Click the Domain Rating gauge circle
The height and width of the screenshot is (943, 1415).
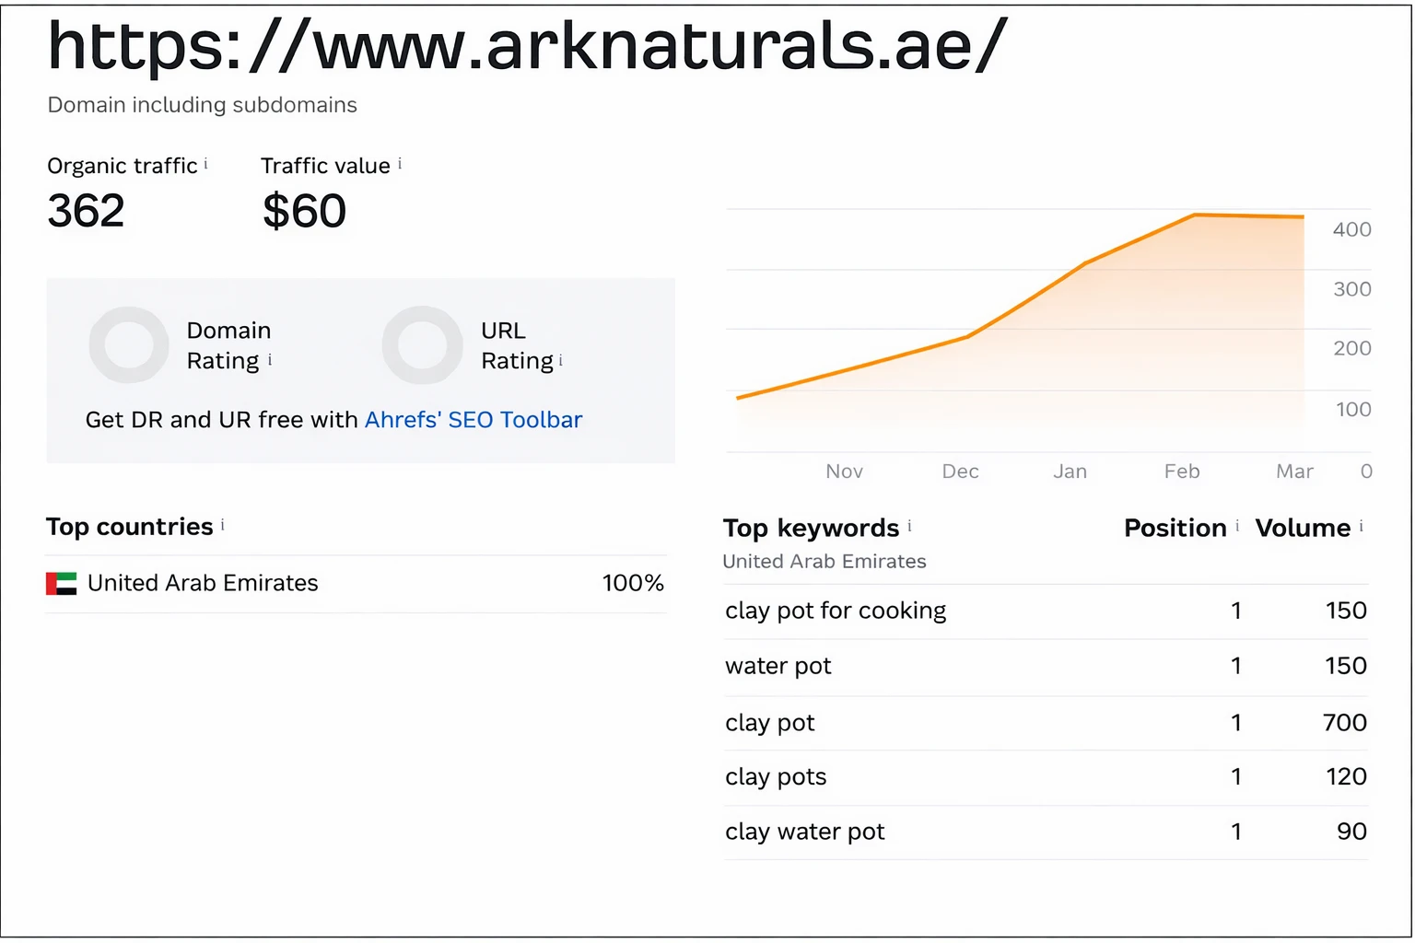(x=129, y=345)
